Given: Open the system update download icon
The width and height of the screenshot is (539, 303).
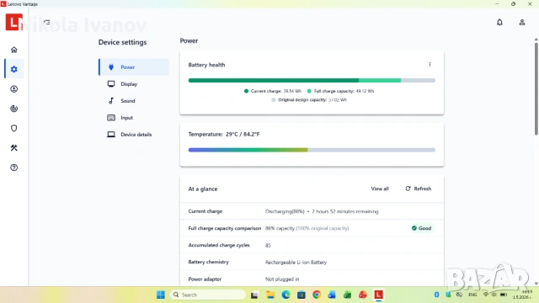Looking at the screenshot, I should (x=13, y=89).
